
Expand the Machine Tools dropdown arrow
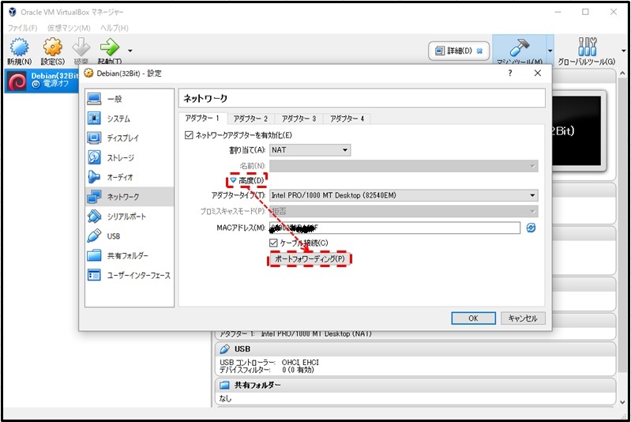coord(550,51)
